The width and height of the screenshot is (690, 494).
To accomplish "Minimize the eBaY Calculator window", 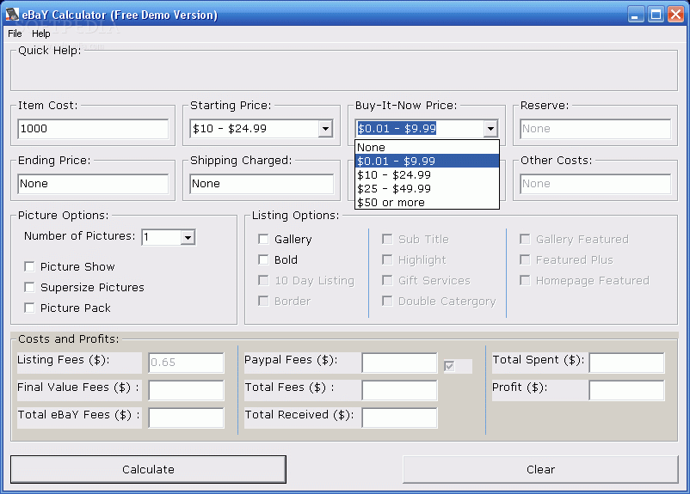I will pos(636,15).
